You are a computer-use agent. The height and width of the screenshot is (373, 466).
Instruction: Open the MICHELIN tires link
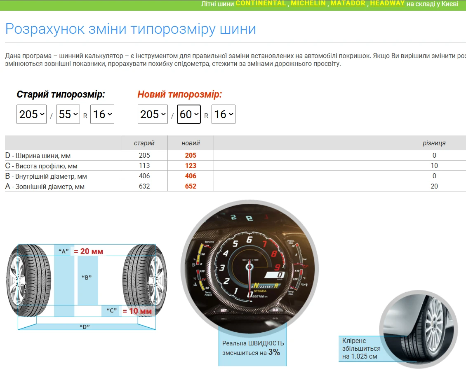coord(307,3)
